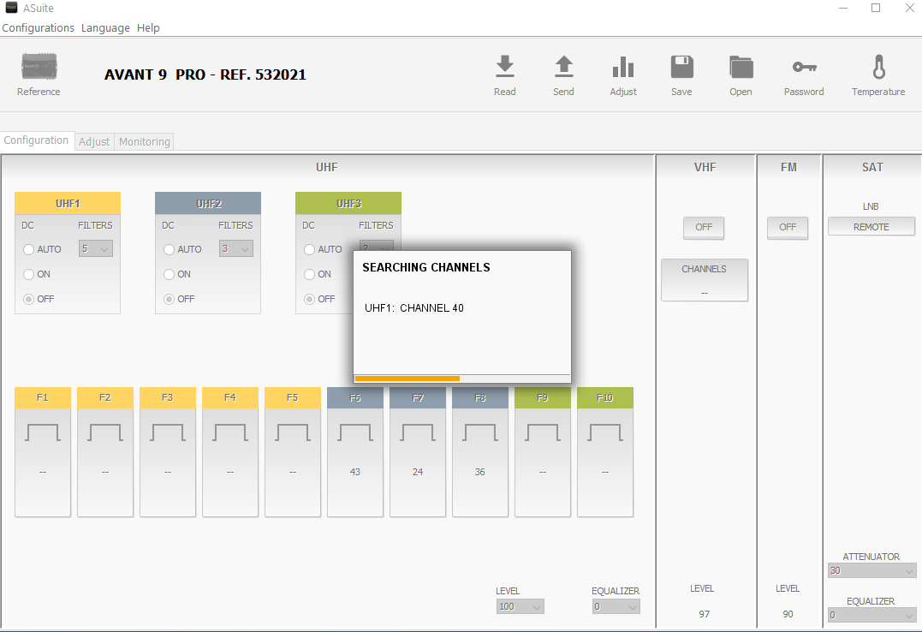Click the FM level value 90
The width and height of the screenshot is (922, 632).
click(x=788, y=614)
